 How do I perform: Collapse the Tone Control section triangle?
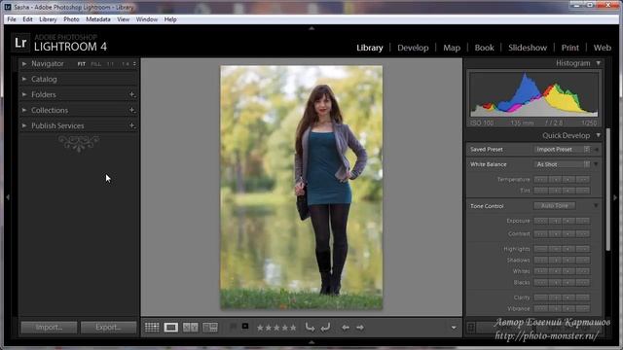[x=596, y=205]
